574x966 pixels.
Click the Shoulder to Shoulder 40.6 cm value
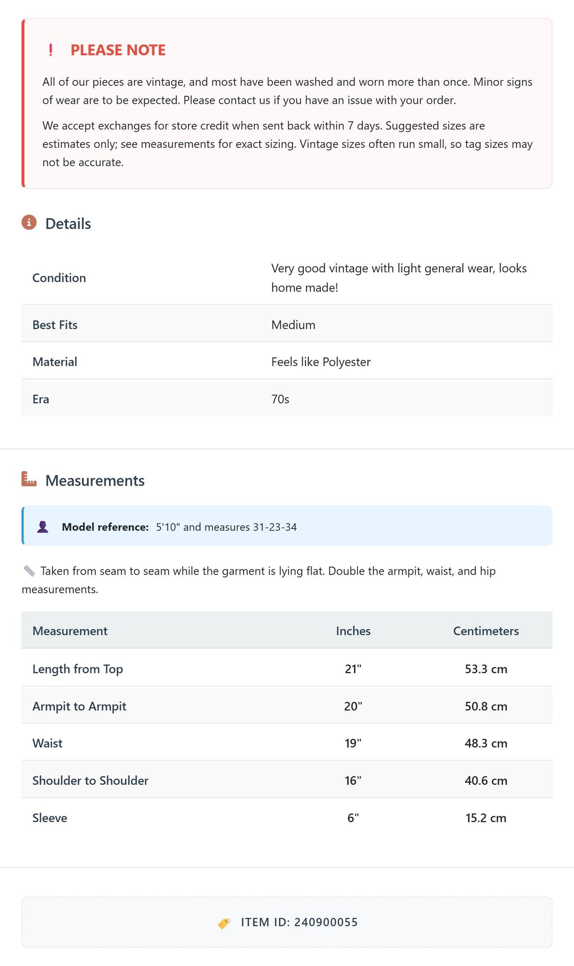click(486, 780)
